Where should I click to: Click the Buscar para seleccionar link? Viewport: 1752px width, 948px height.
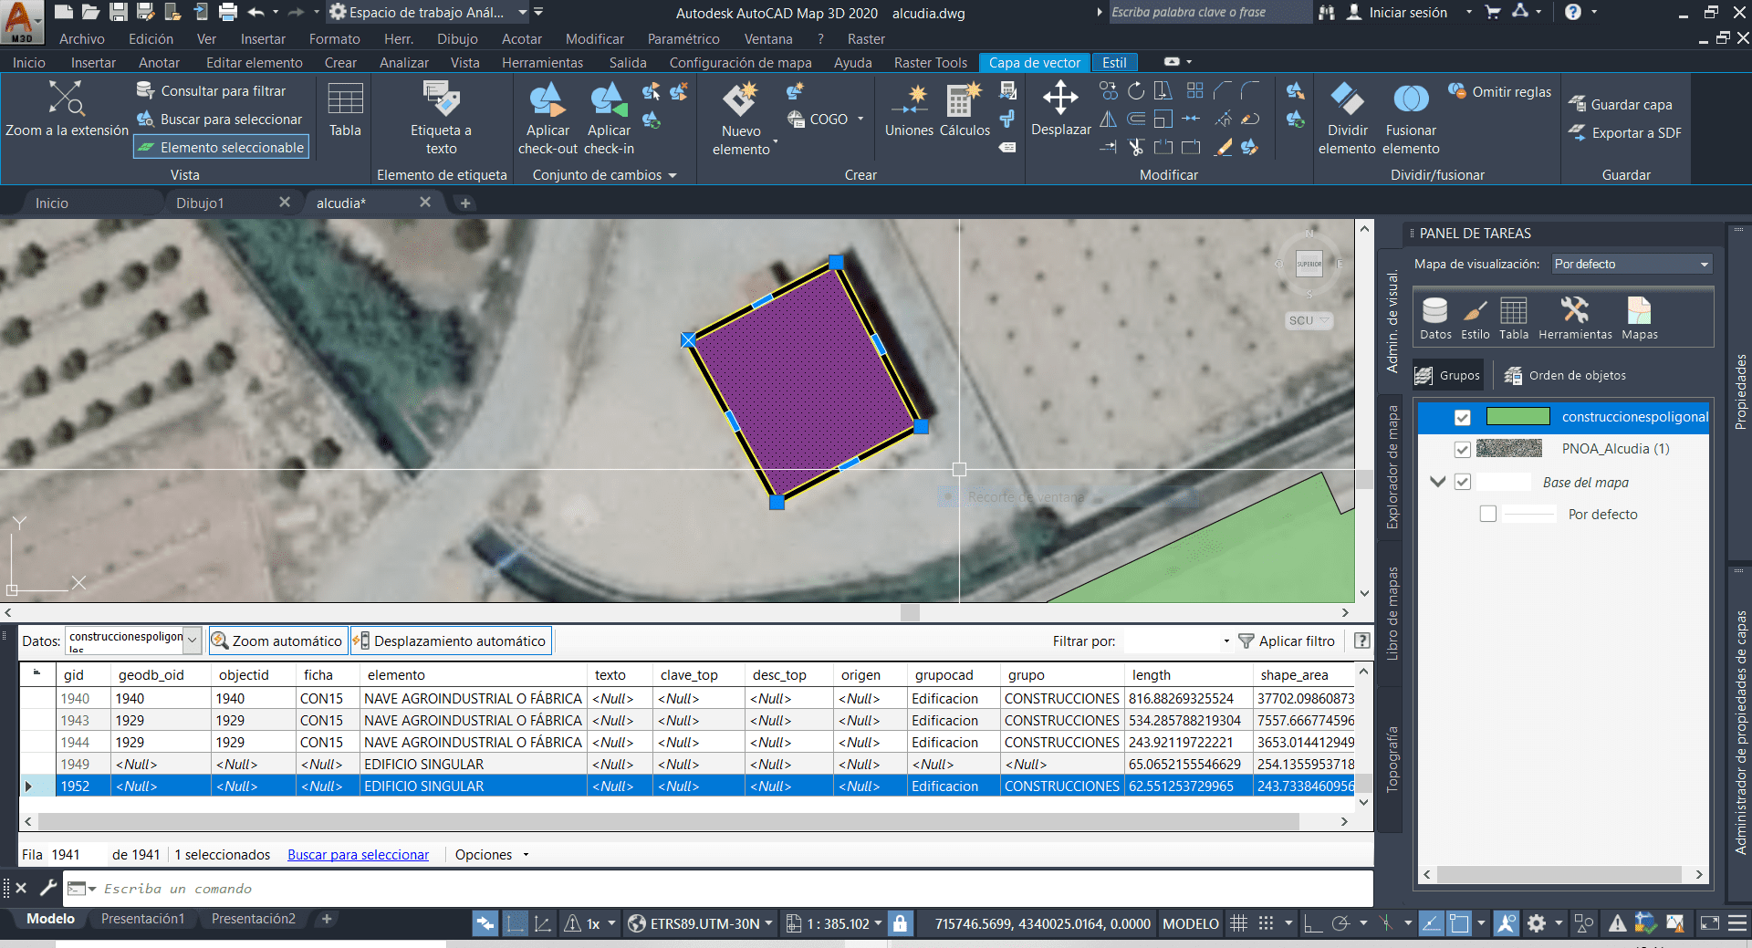[358, 854]
